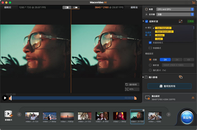Click the 套用到所有 button
The width and height of the screenshot is (197, 130).
click(x=169, y=86)
